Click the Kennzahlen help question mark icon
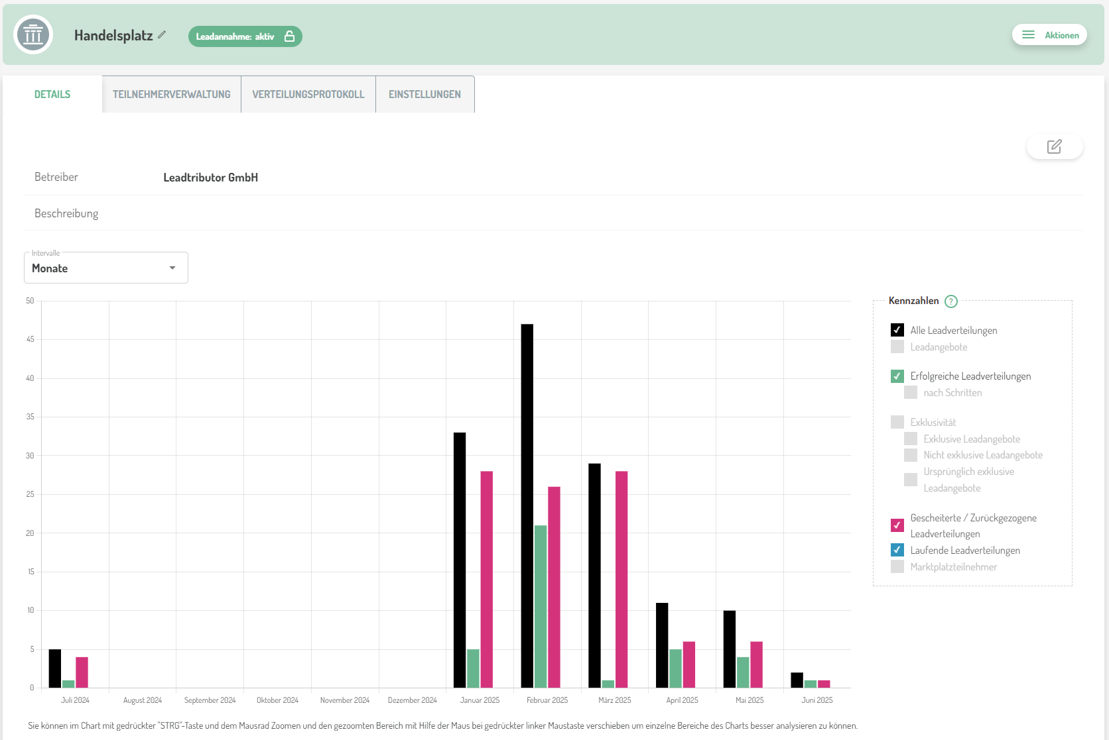This screenshot has width=1109, height=740. coord(950,301)
